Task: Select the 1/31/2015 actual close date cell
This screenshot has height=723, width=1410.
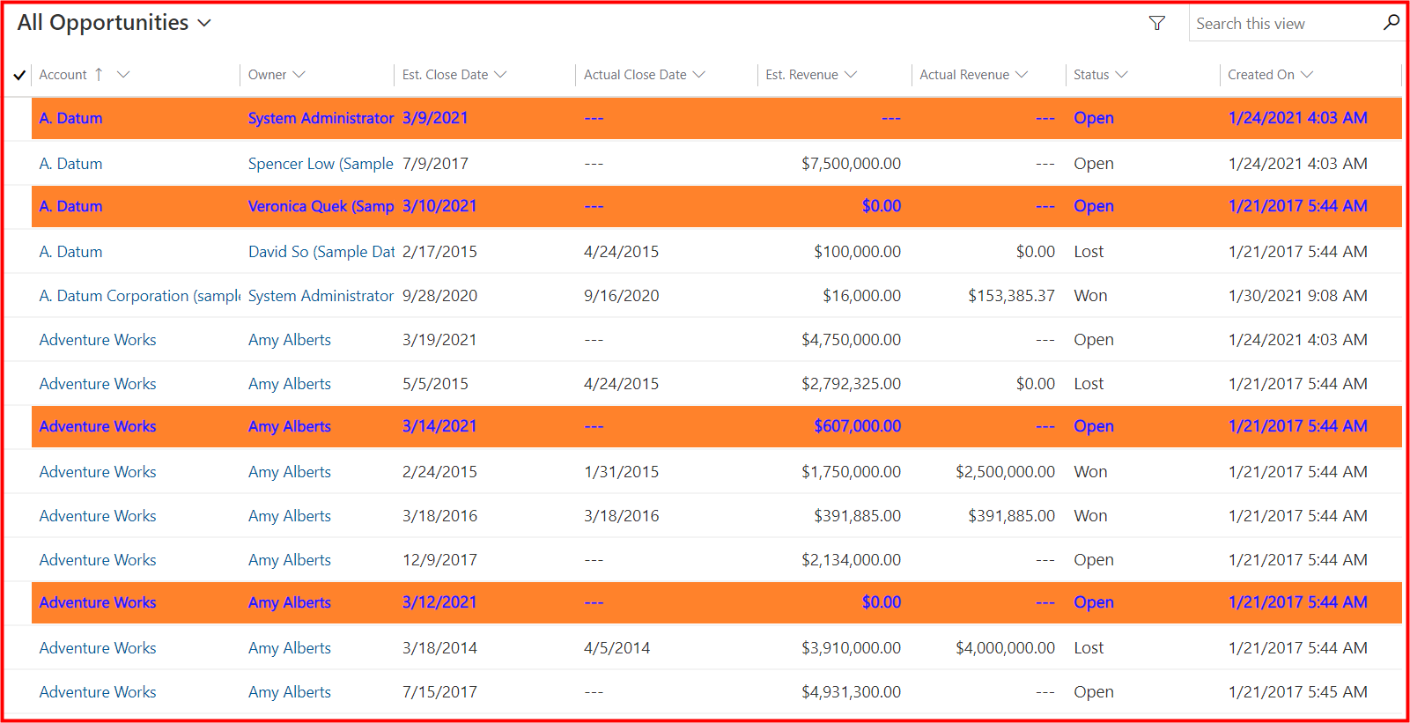Action: [x=621, y=472]
